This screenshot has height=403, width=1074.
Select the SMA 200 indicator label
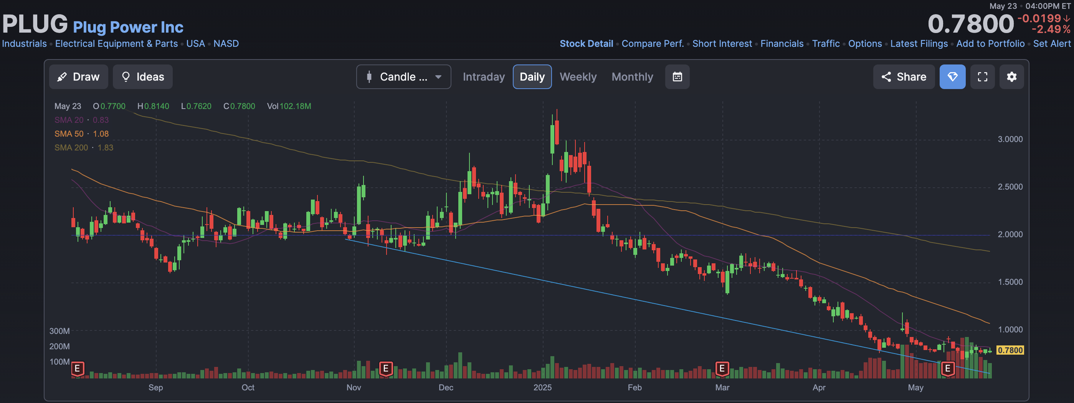84,147
